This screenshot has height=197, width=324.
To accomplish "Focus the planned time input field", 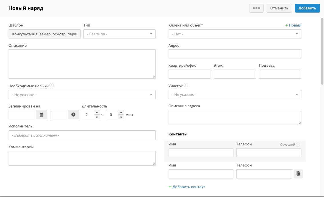I will [x=59, y=115].
